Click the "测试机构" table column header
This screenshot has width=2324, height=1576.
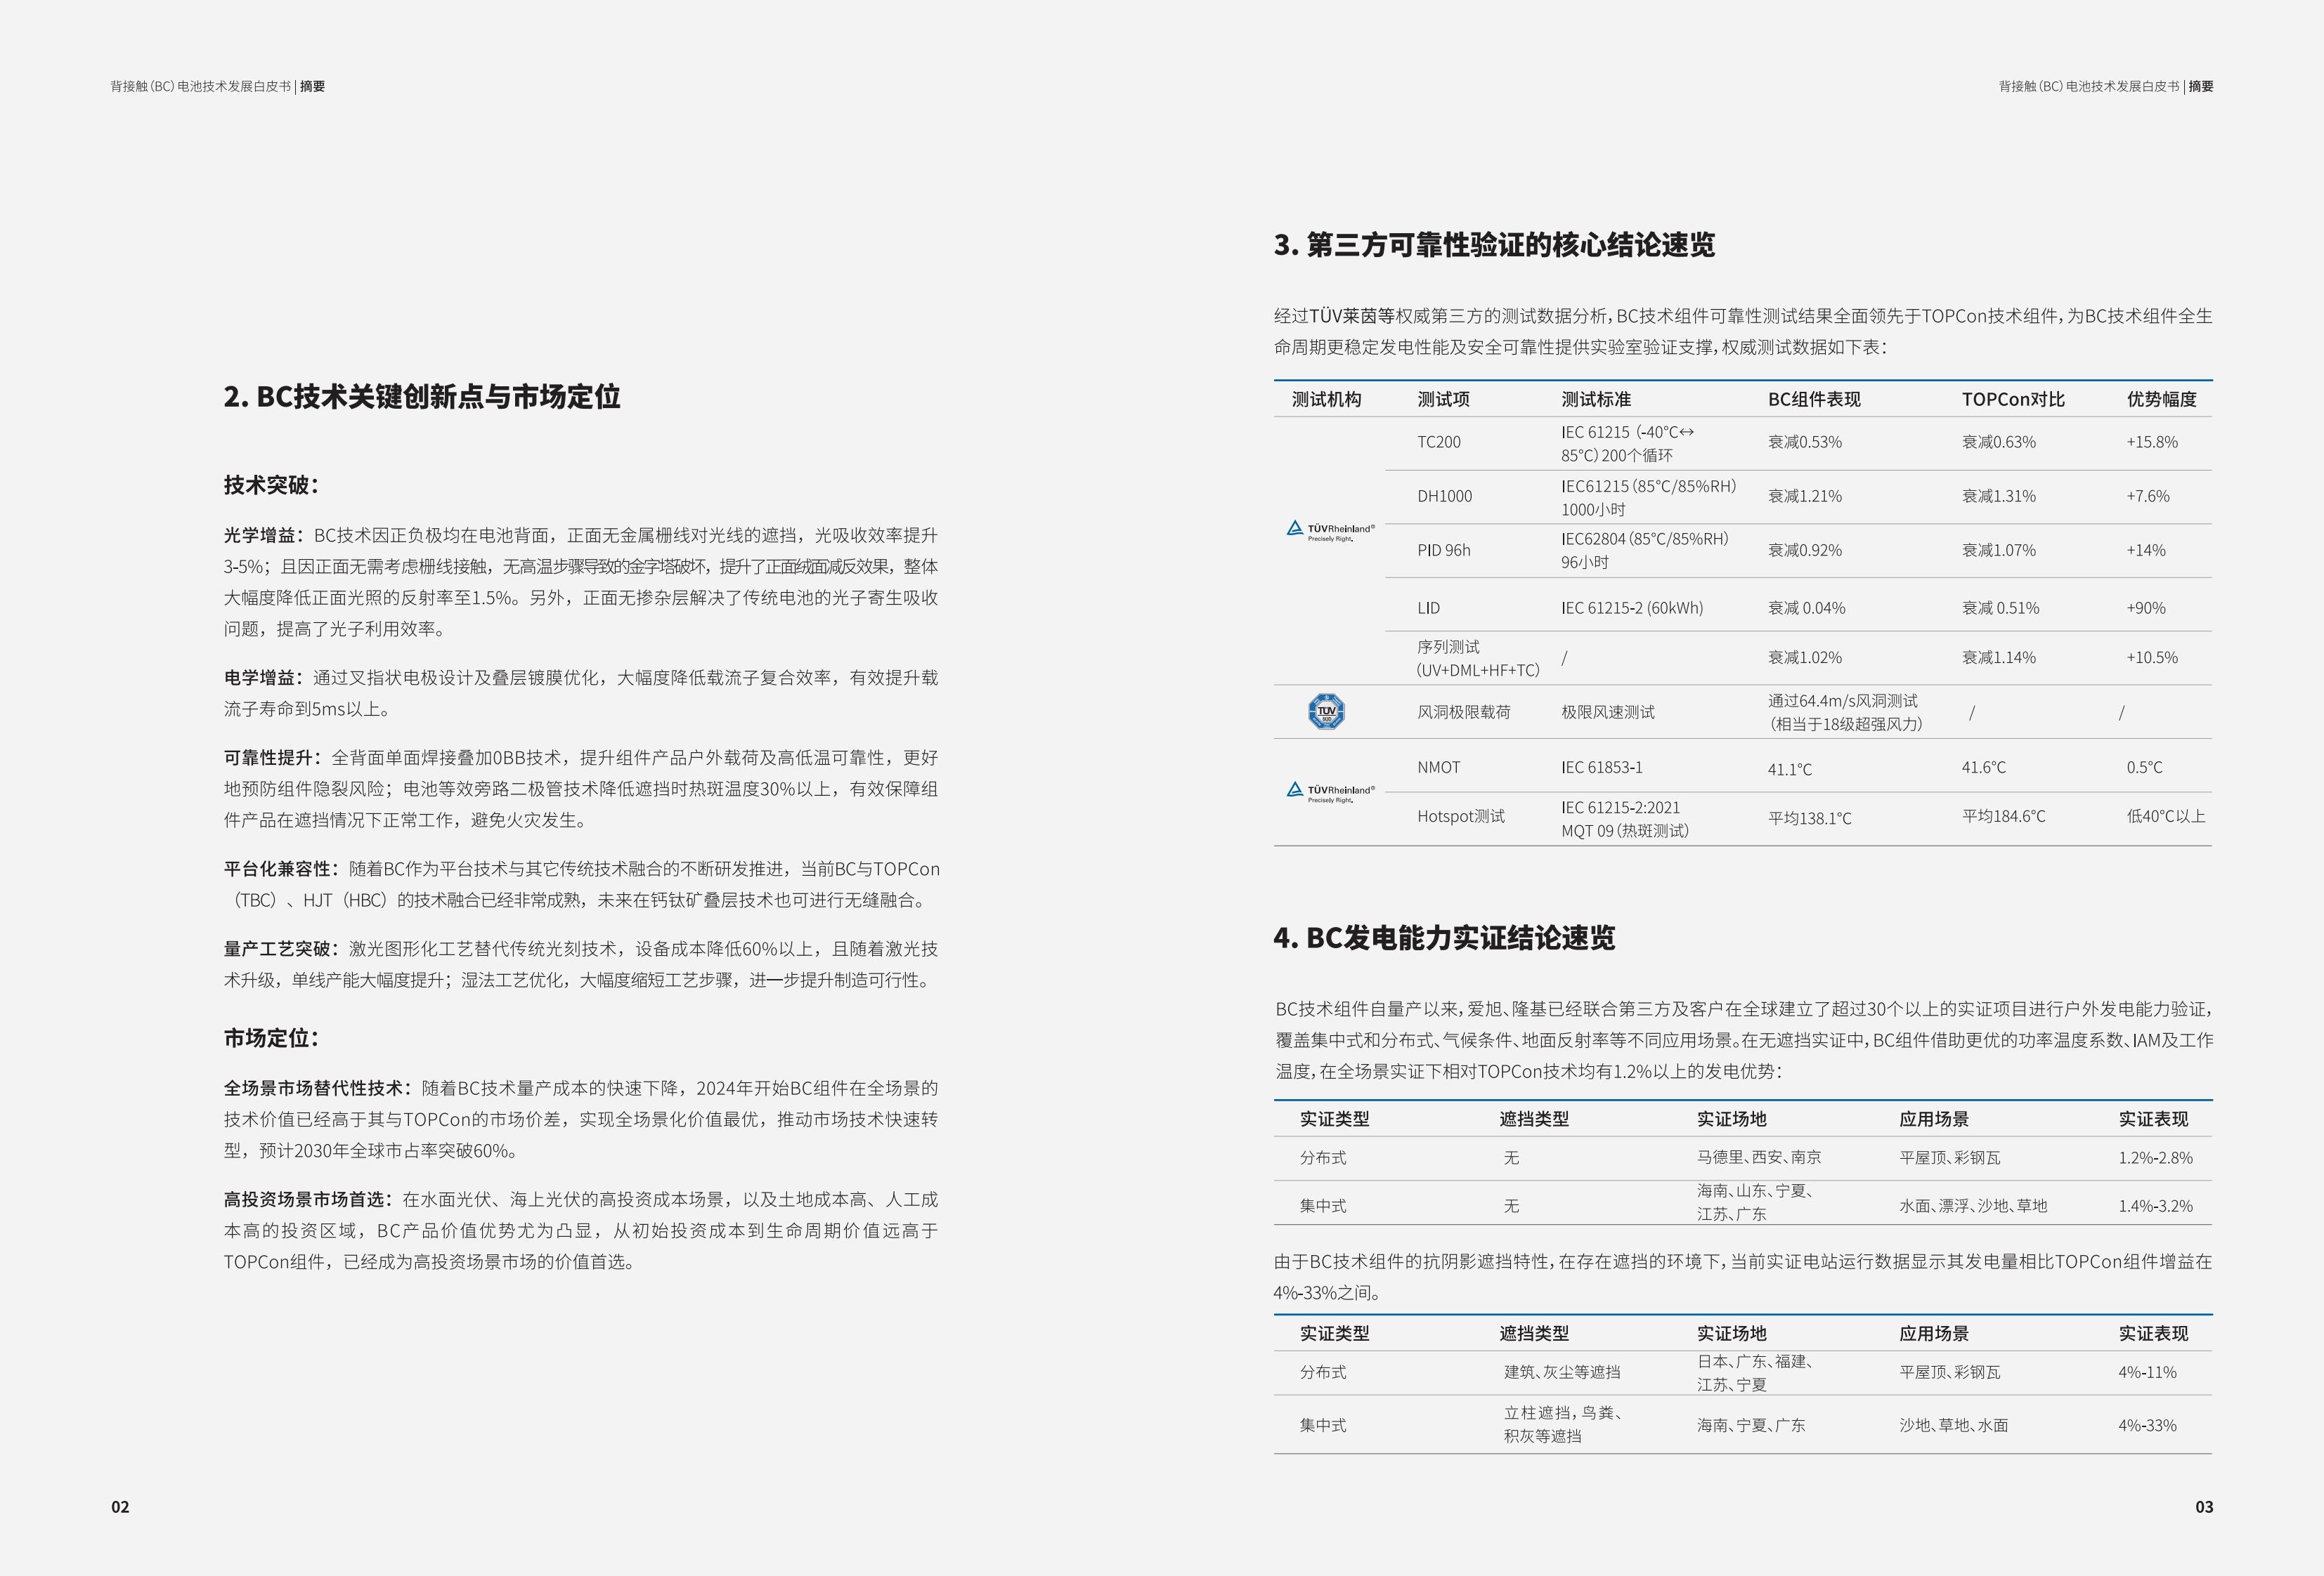[1326, 400]
